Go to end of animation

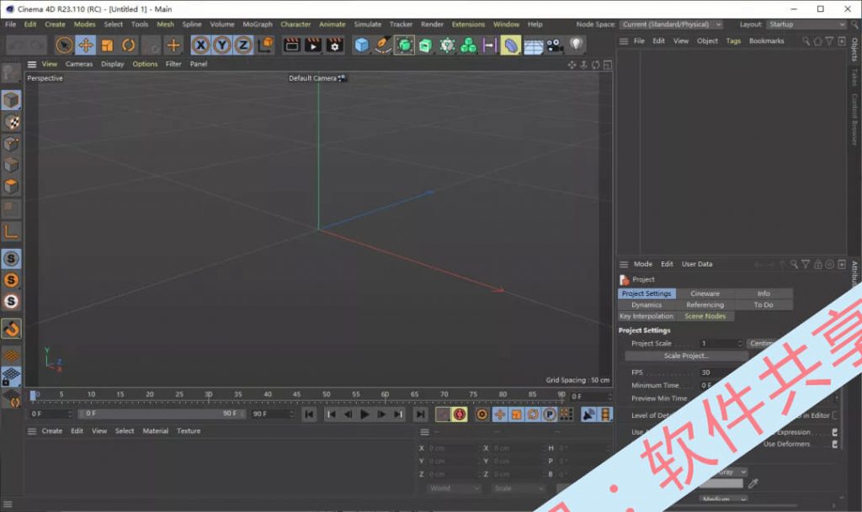point(420,414)
